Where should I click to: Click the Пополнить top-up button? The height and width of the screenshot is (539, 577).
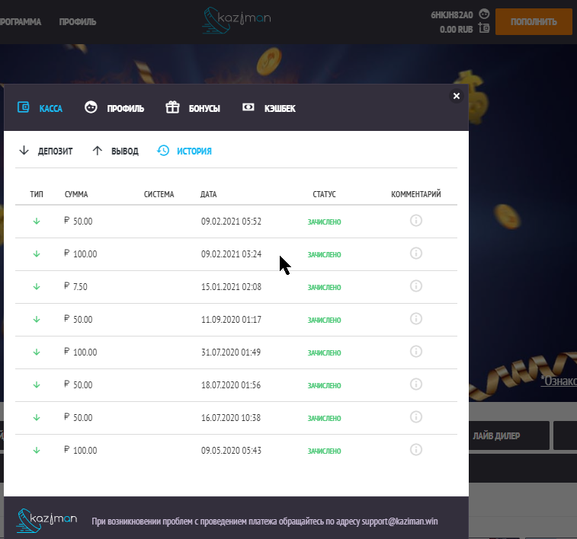[x=534, y=21]
